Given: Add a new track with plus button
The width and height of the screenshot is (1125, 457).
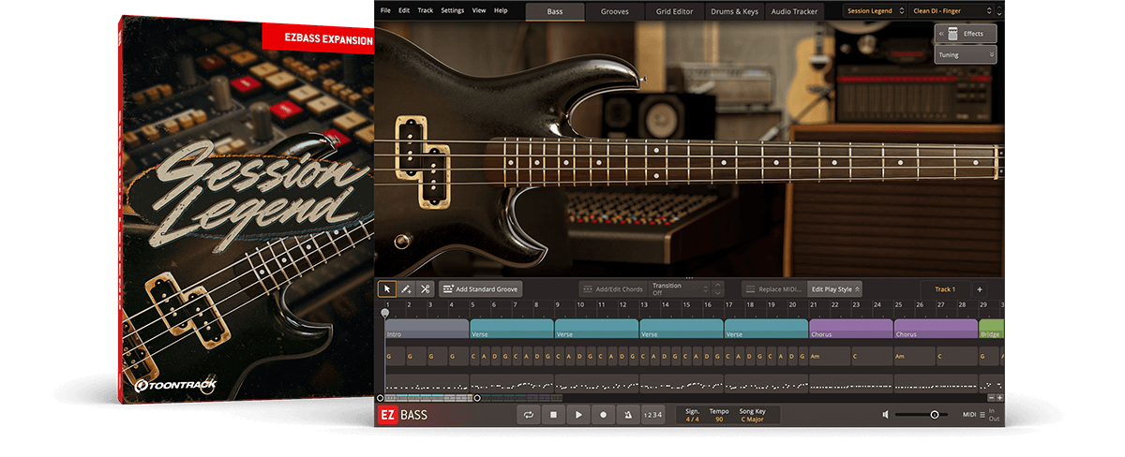Looking at the screenshot, I should point(979,289).
